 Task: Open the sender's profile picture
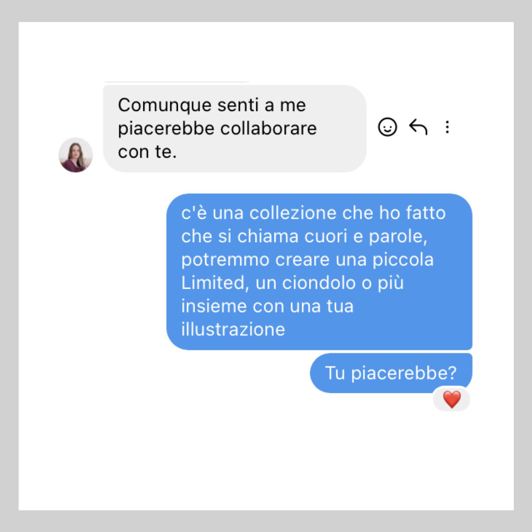pos(76,155)
